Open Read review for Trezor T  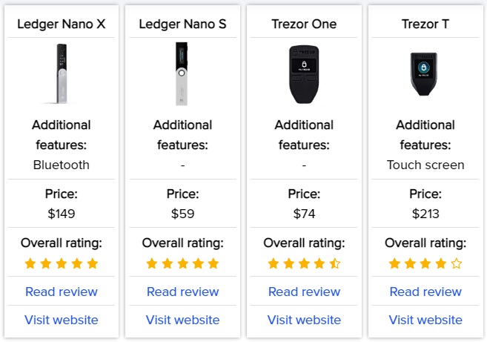[425, 292]
